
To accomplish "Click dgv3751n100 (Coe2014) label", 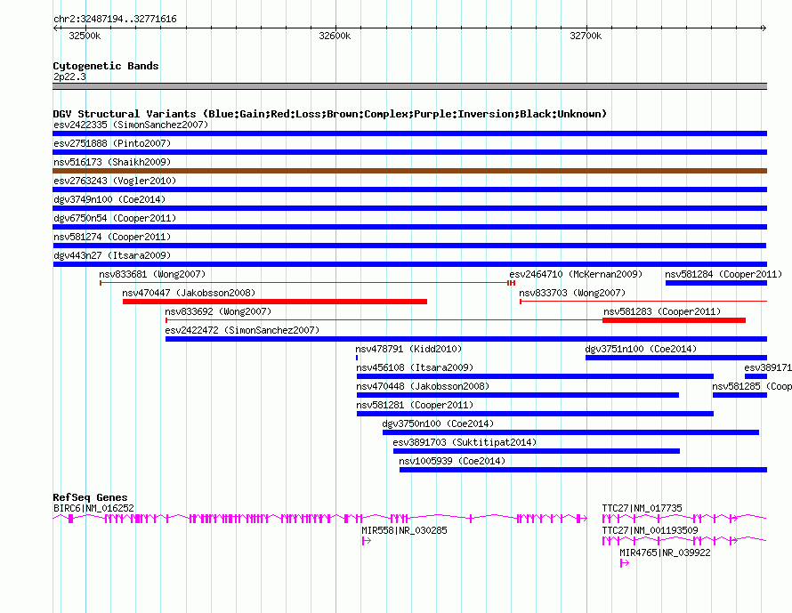I will tap(641, 349).
